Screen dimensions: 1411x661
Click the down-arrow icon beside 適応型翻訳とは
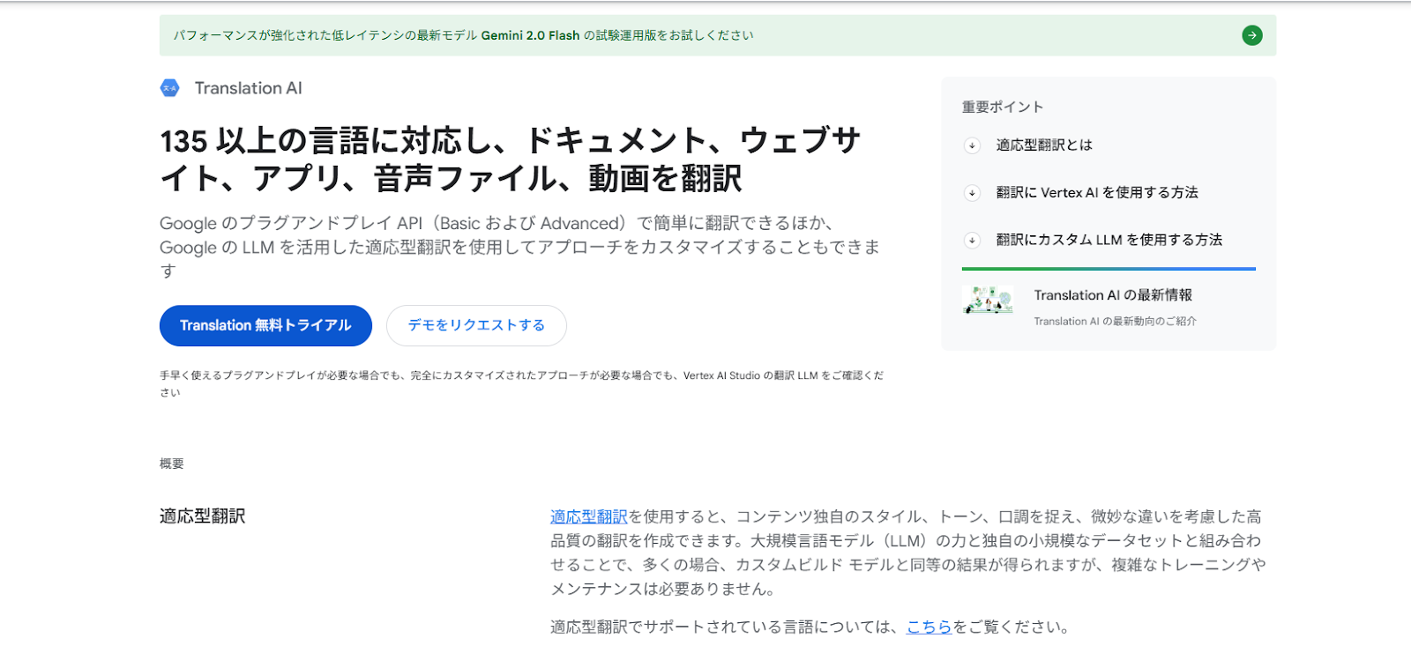(x=972, y=145)
